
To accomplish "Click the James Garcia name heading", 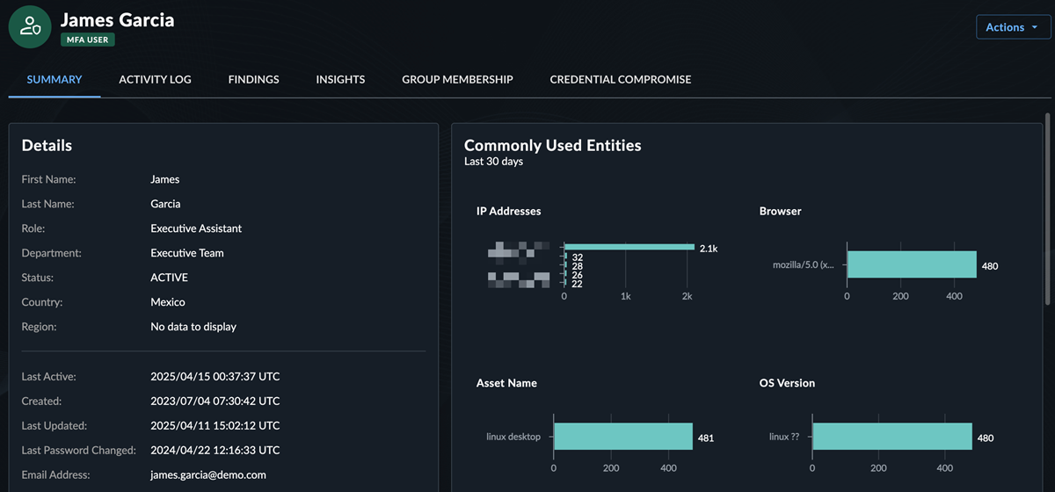I will click(117, 19).
